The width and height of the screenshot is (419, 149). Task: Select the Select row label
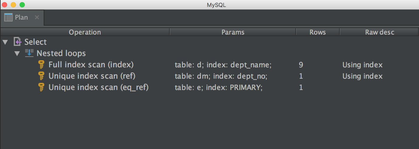pos(36,42)
